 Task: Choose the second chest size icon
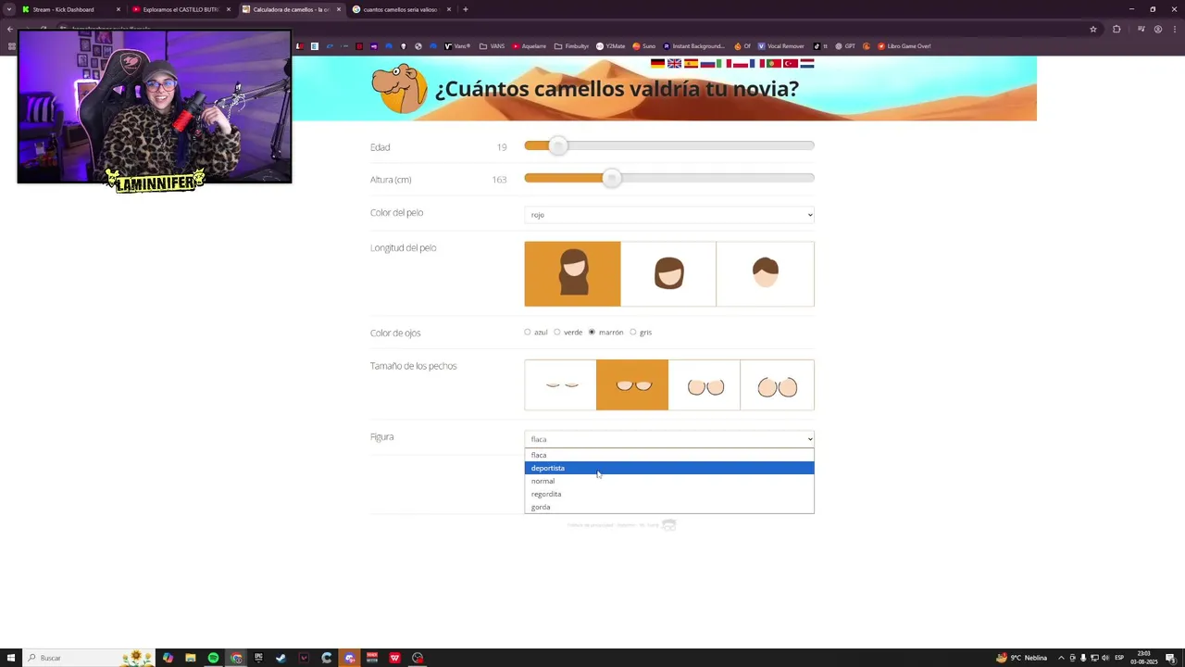click(x=632, y=384)
